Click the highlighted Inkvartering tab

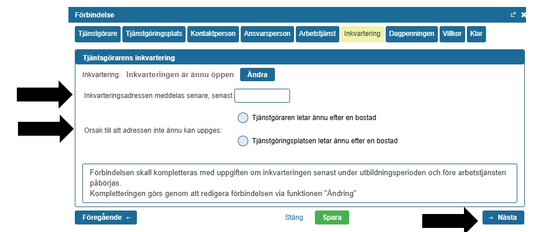click(x=362, y=34)
